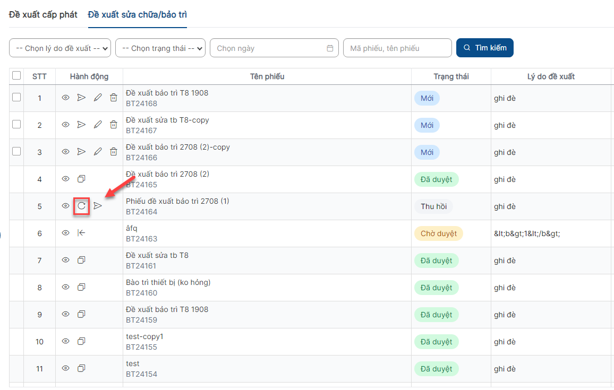Delete proposal BT24167 using the trash icon

tap(114, 124)
